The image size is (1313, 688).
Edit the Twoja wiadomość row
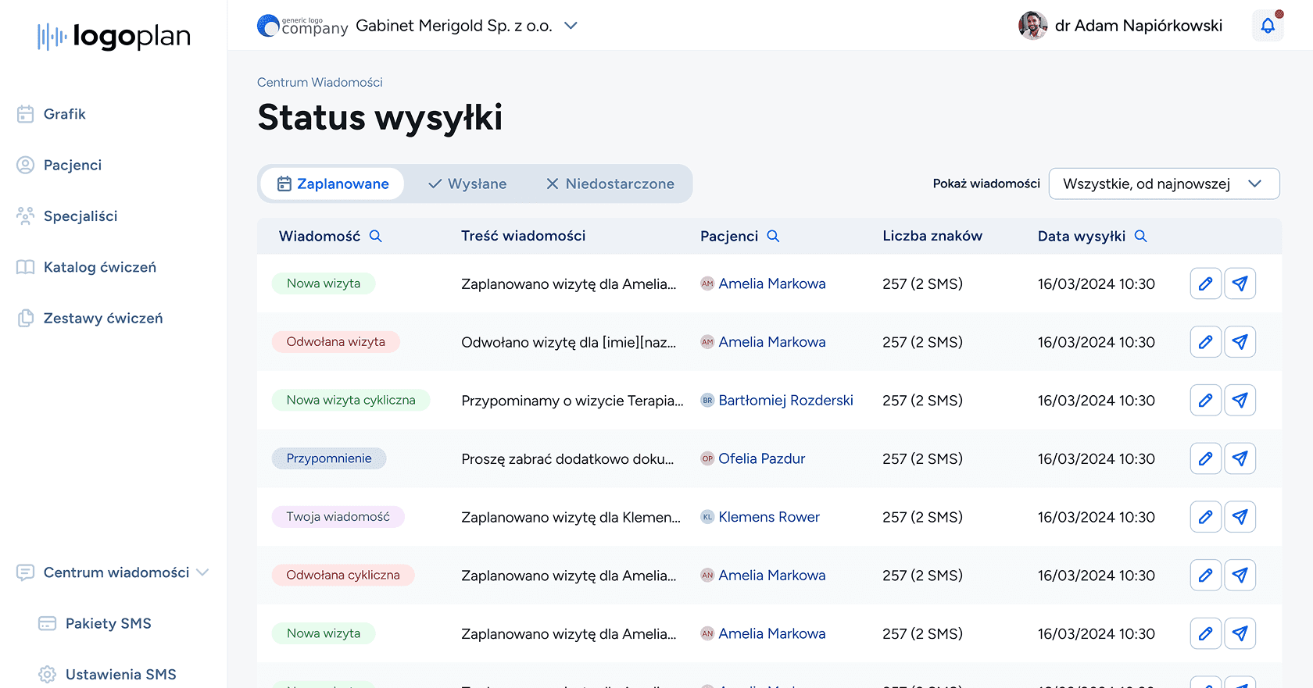pyautogui.click(x=1206, y=517)
